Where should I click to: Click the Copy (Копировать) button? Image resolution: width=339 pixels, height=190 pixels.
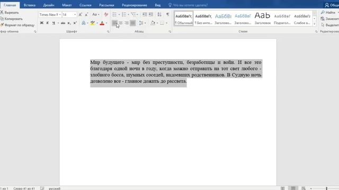click(x=11, y=19)
